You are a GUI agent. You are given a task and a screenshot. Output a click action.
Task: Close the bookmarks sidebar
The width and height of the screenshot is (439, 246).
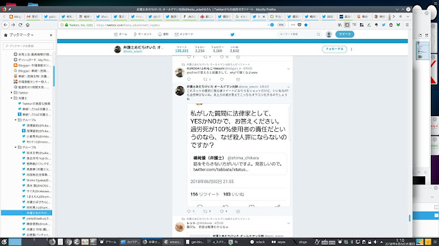tap(51, 35)
